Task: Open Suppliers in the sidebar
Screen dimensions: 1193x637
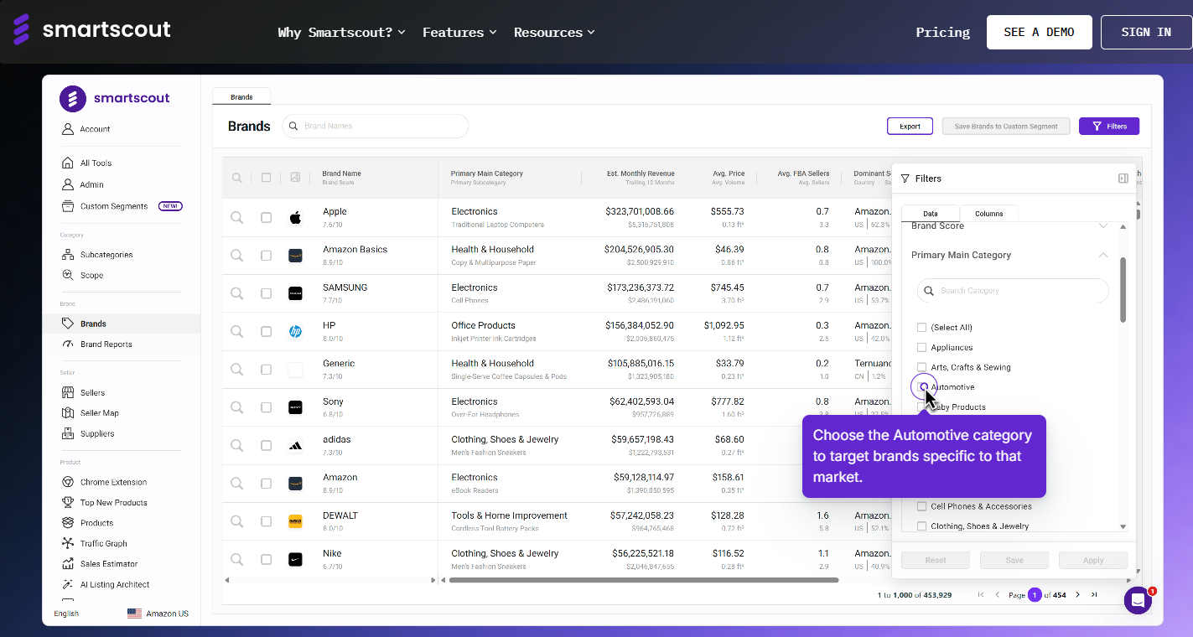Action: coord(97,434)
